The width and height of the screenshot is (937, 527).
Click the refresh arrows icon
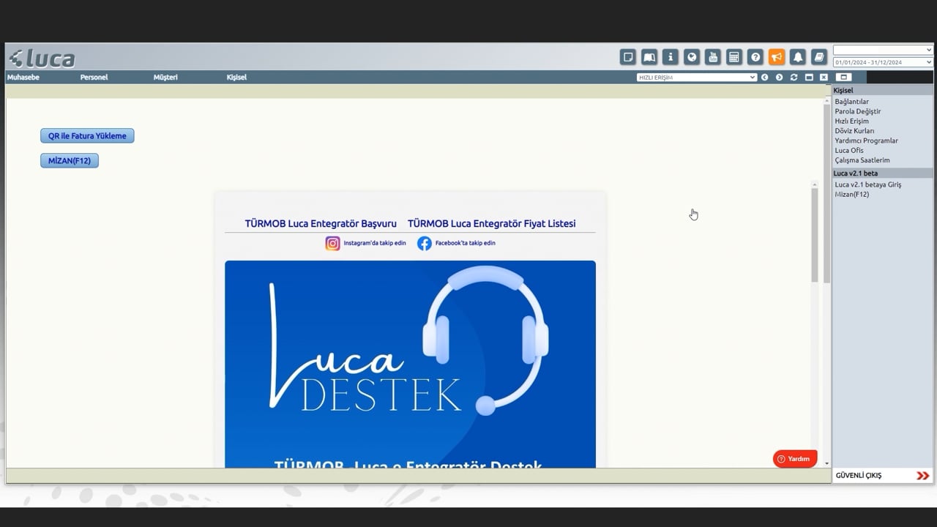click(794, 77)
